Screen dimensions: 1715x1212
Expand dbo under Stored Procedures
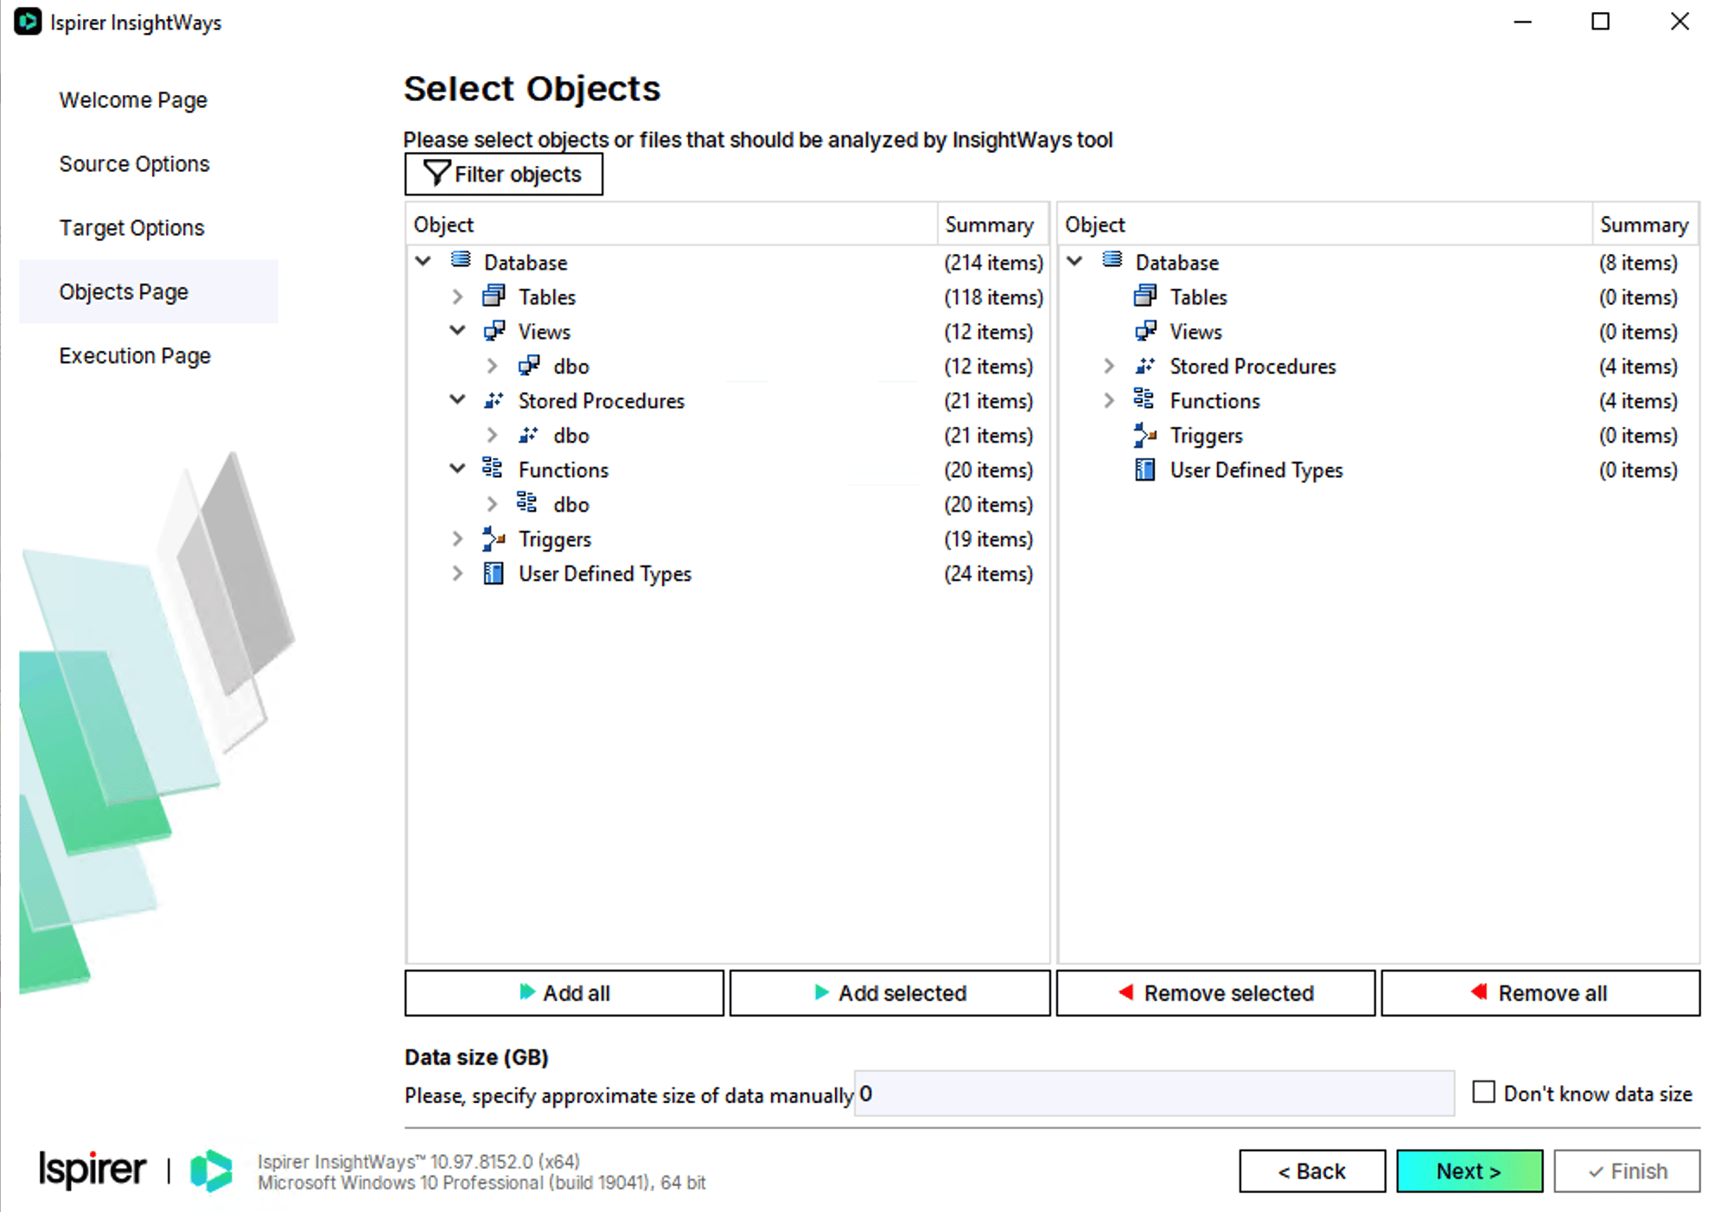tap(492, 435)
